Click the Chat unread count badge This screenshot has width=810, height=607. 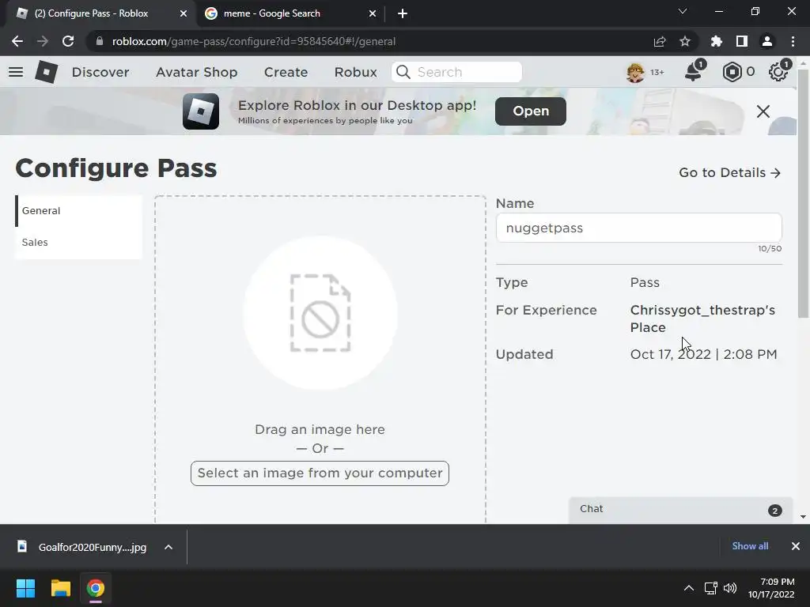pos(774,511)
